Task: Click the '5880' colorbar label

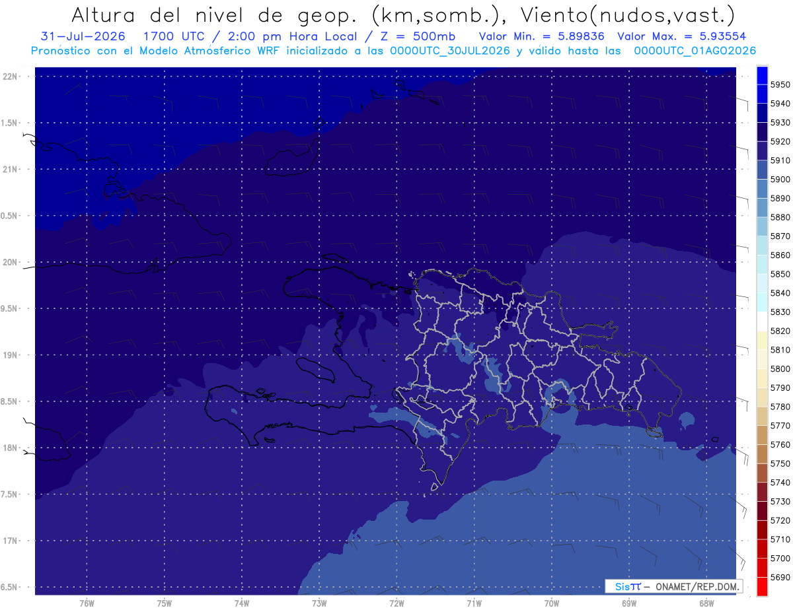Action: pos(780,217)
